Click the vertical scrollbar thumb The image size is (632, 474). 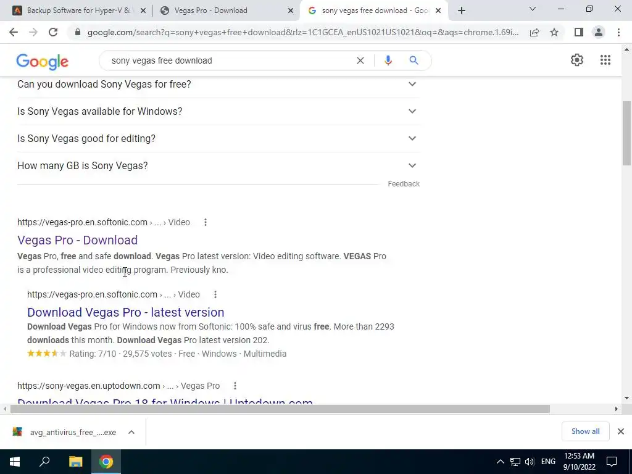626,133
